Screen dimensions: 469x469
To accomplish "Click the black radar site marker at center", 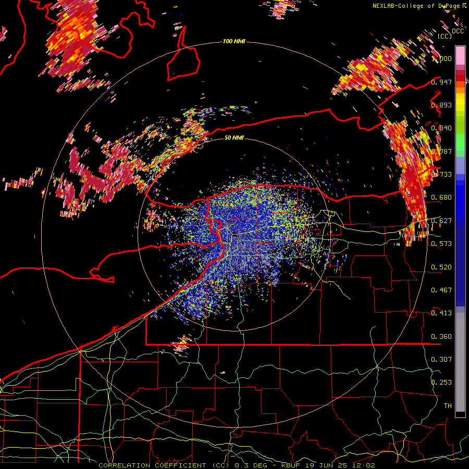I will click(236, 236).
